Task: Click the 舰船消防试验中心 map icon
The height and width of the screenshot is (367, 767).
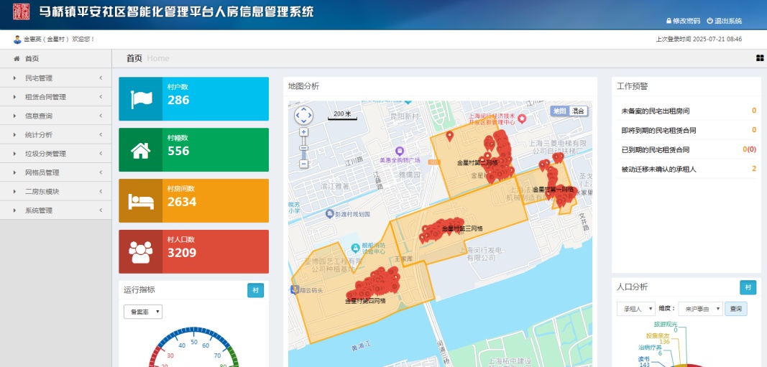Action: coord(356,248)
